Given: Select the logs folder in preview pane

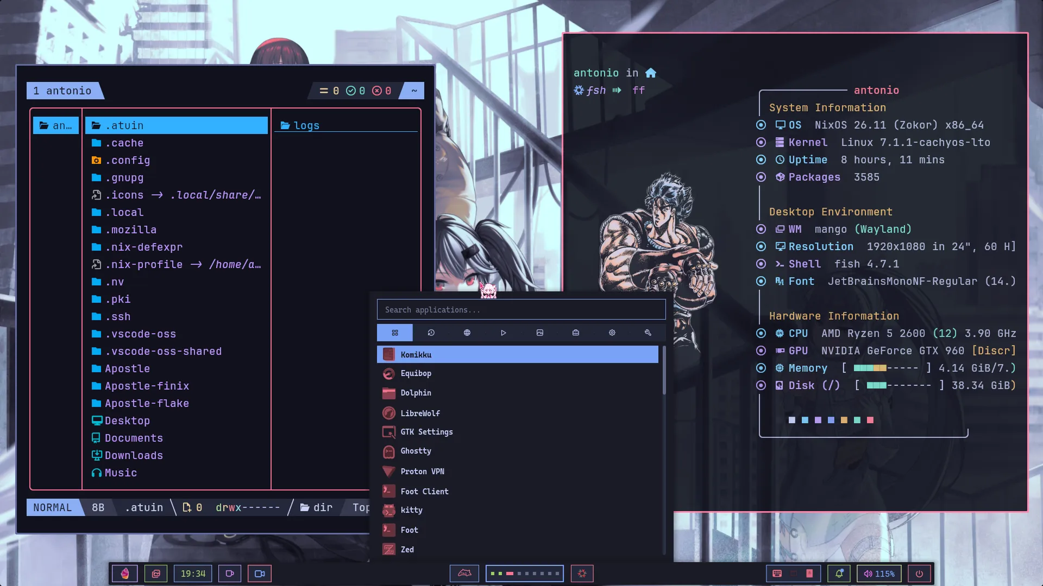Looking at the screenshot, I should click(346, 125).
